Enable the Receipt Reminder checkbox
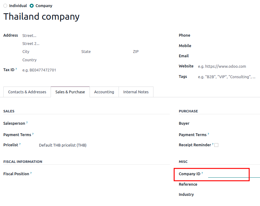This screenshot has height=206, width=260. [216, 145]
